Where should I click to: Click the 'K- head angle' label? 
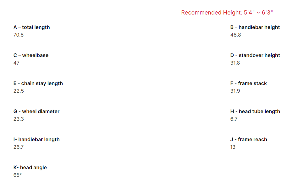coord(30,168)
